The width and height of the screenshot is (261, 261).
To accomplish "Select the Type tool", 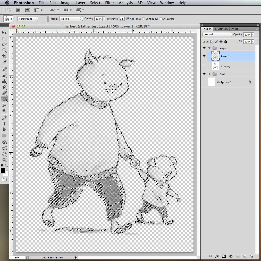I will tap(4, 124).
